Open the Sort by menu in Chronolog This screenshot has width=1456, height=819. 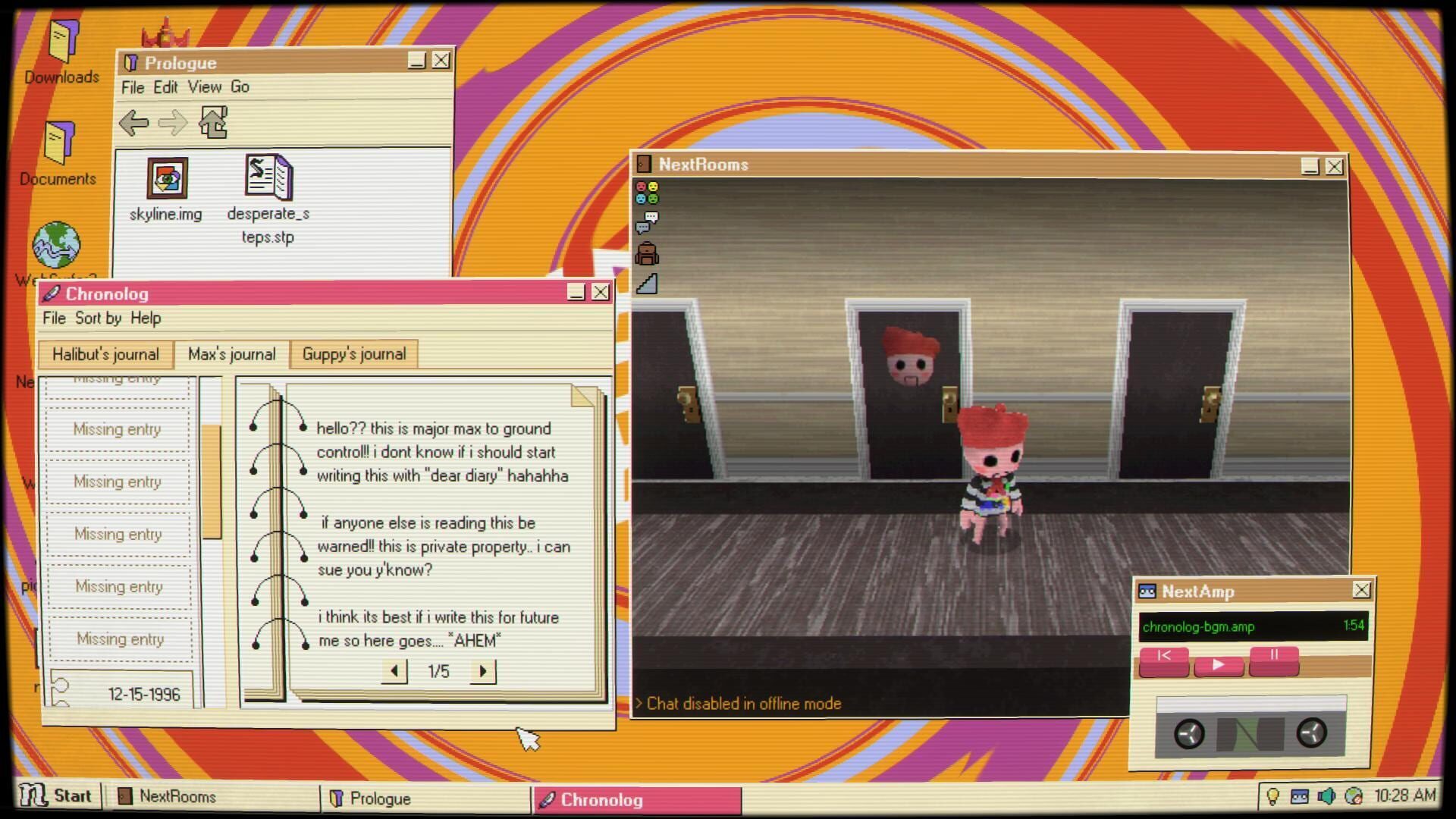click(97, 318)
